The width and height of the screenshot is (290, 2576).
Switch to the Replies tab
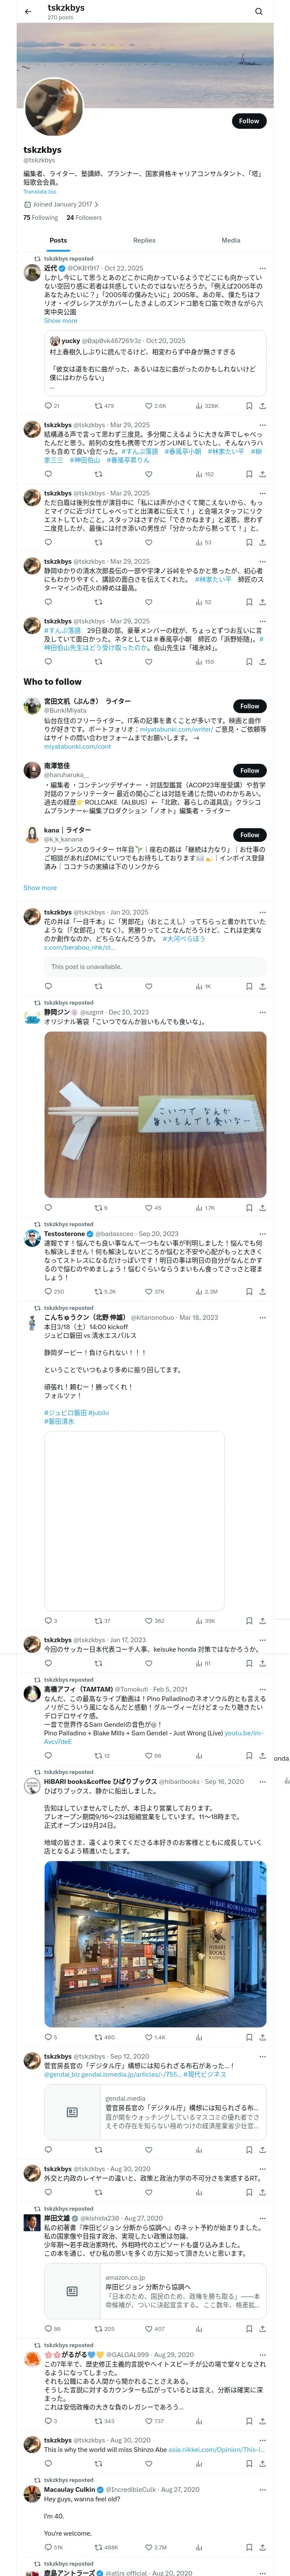click(144, 240)
